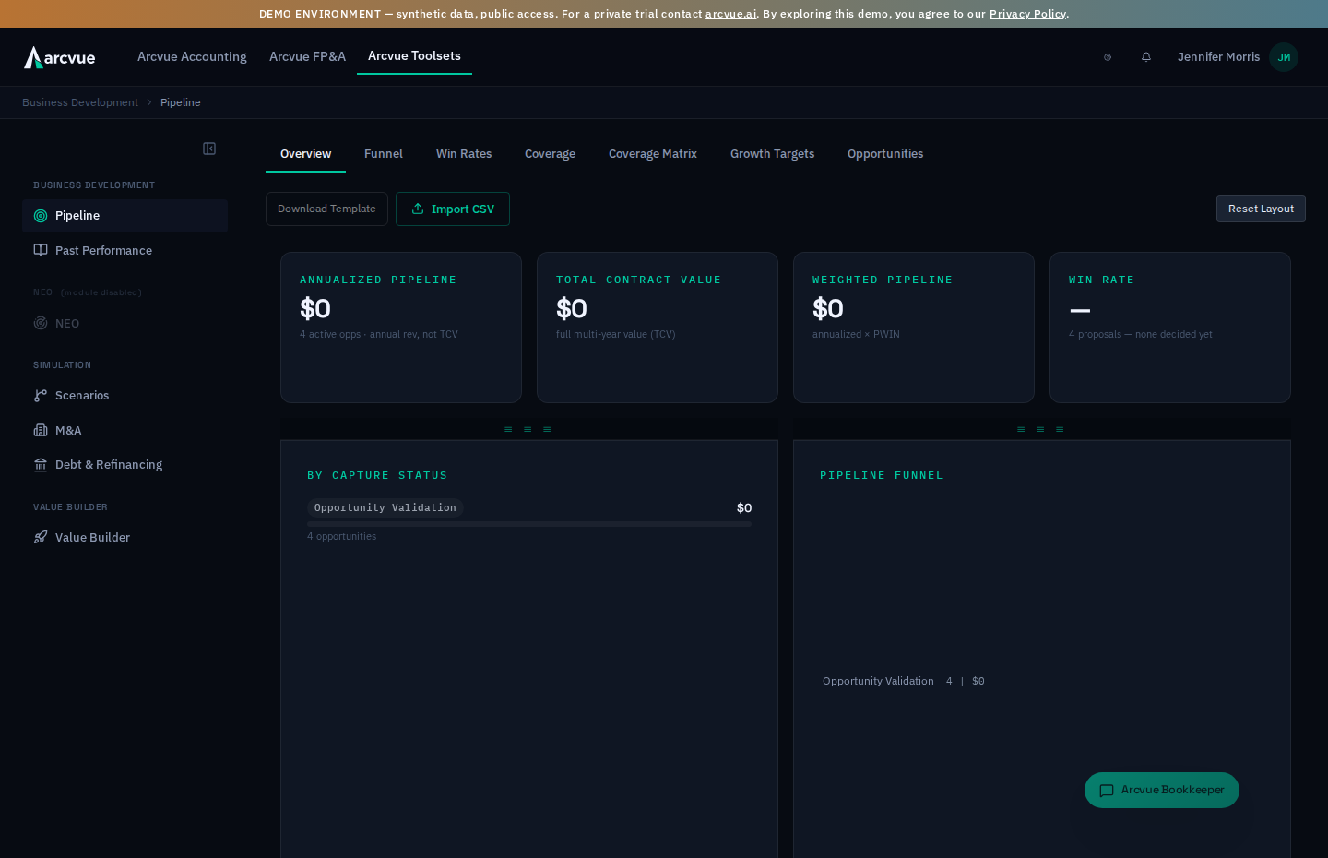Open Arcvue FP&A in top navigation
1328x858 pixels.
pyautogui.click(x=307, y=57)
